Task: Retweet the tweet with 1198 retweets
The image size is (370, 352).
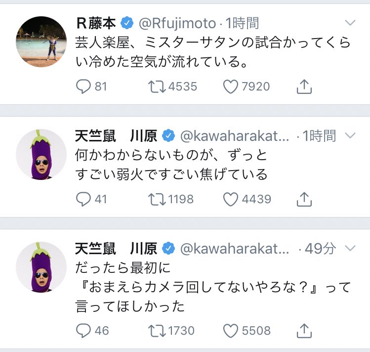Action: pos(158,199)
